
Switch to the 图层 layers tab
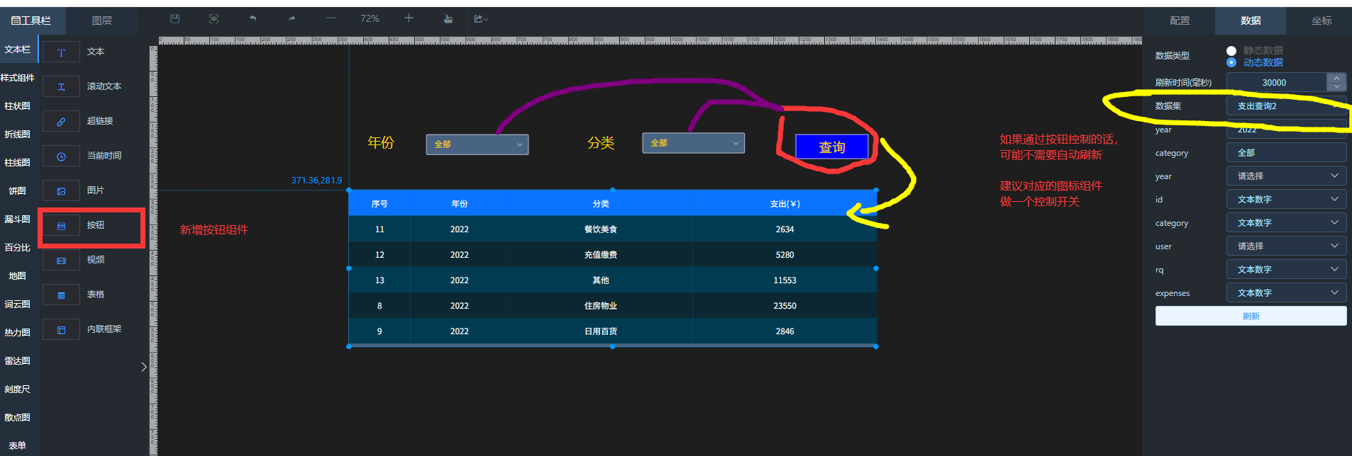102,21
